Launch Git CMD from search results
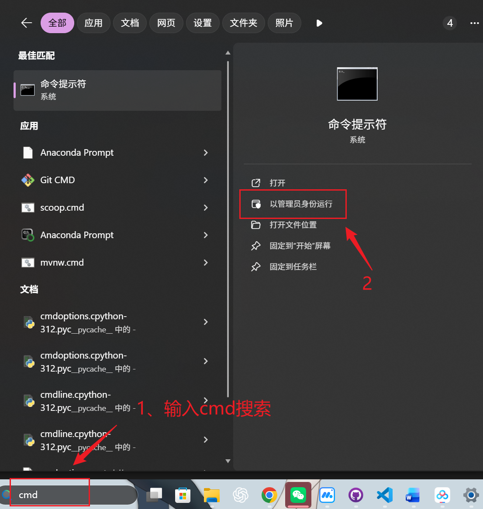The height and width of the screenshot is (509, 483). 57,180
